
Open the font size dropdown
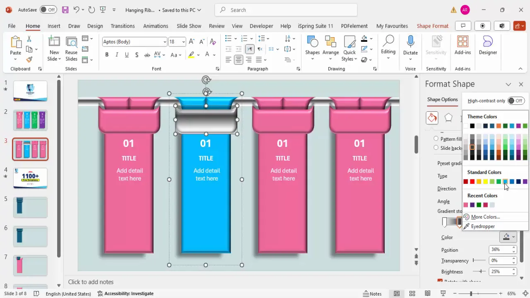tap(183, 42)
